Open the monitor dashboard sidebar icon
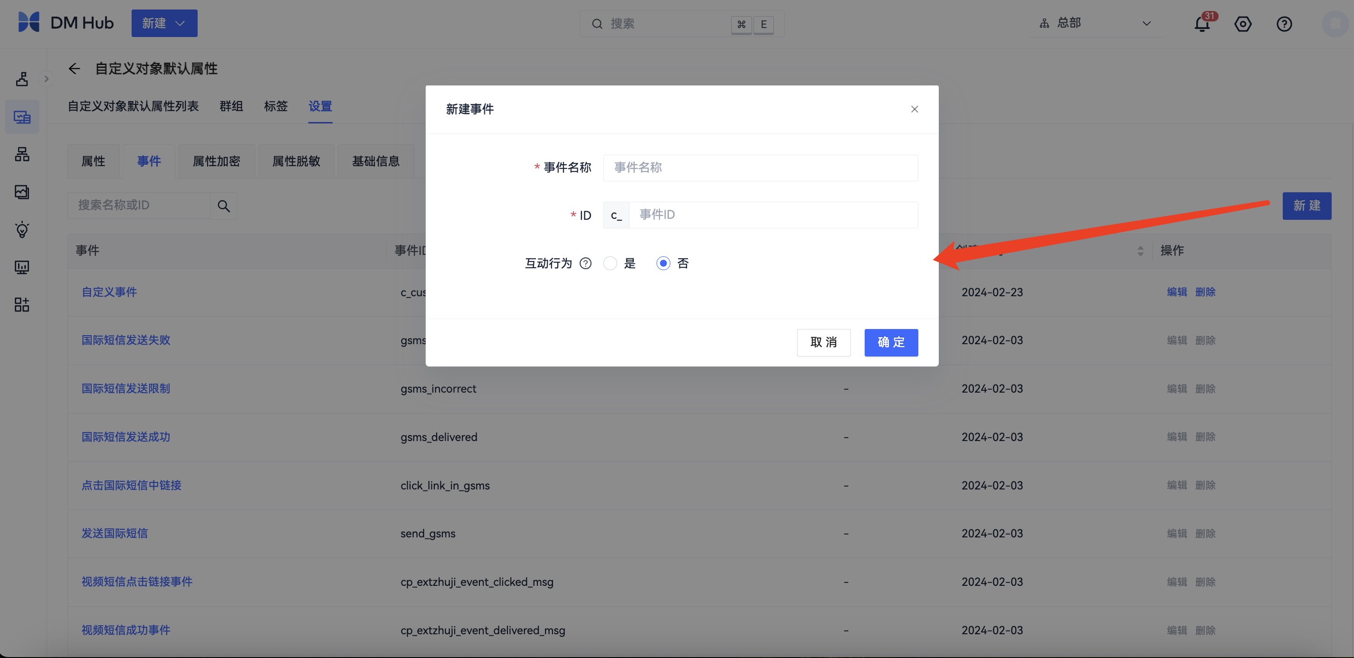This screenshot has width=1354, height=658. tap(22, 267)
